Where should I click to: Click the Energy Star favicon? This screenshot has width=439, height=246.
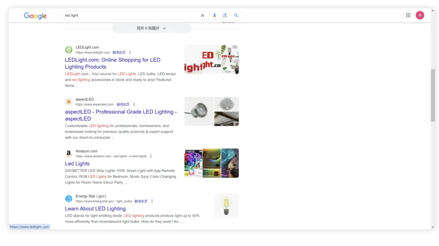[x=69, y=199]
